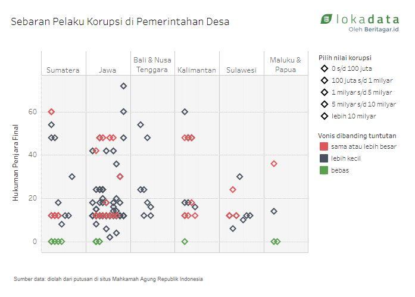
Task: Select the Kalimantan column header
Action: pyautogui.click(x=196, y=70)
